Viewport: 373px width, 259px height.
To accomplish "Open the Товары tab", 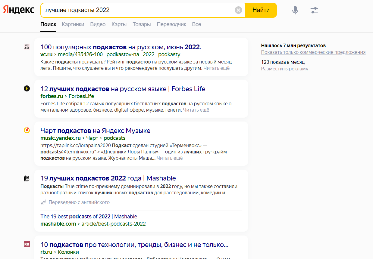I will pos(142,24).
